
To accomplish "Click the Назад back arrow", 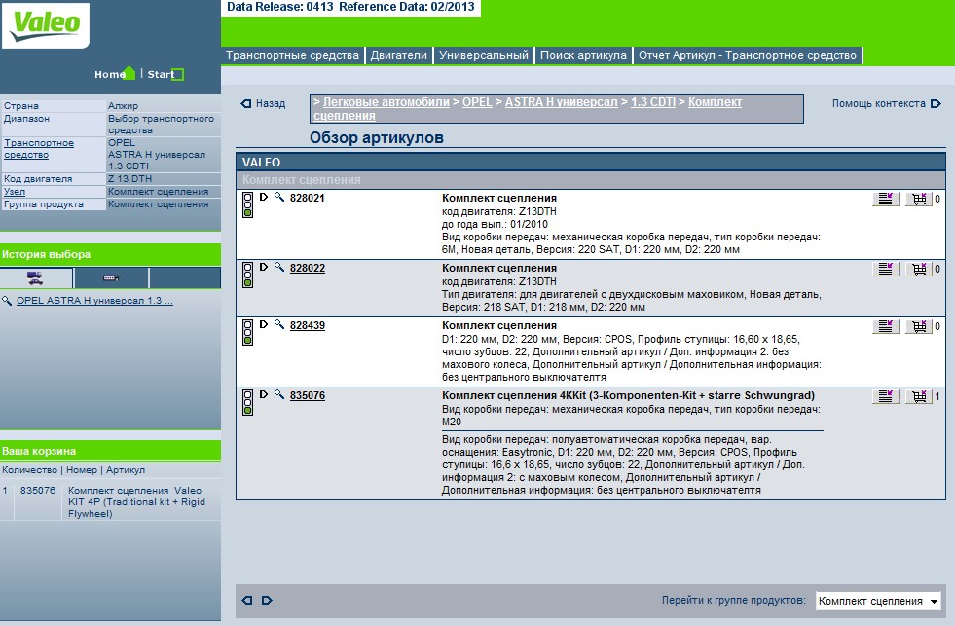I will point(246,103).
